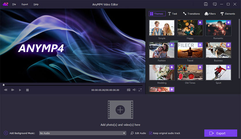Select the Travel theme thumbnail
Viewport: 241px width, 139px height.
pyautogui.click(x=190, y=50)
